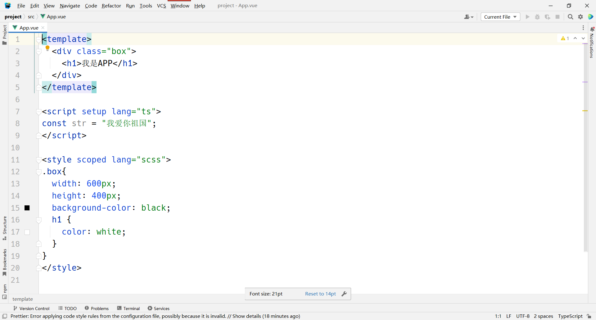Start debugging with the bug icon
The width and height of the screenshot is (596, 320).
click(x=537, y=17)
